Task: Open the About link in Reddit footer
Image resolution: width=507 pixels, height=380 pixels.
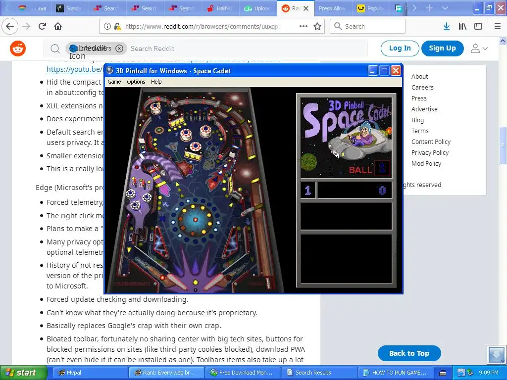Action: point(419,77)
